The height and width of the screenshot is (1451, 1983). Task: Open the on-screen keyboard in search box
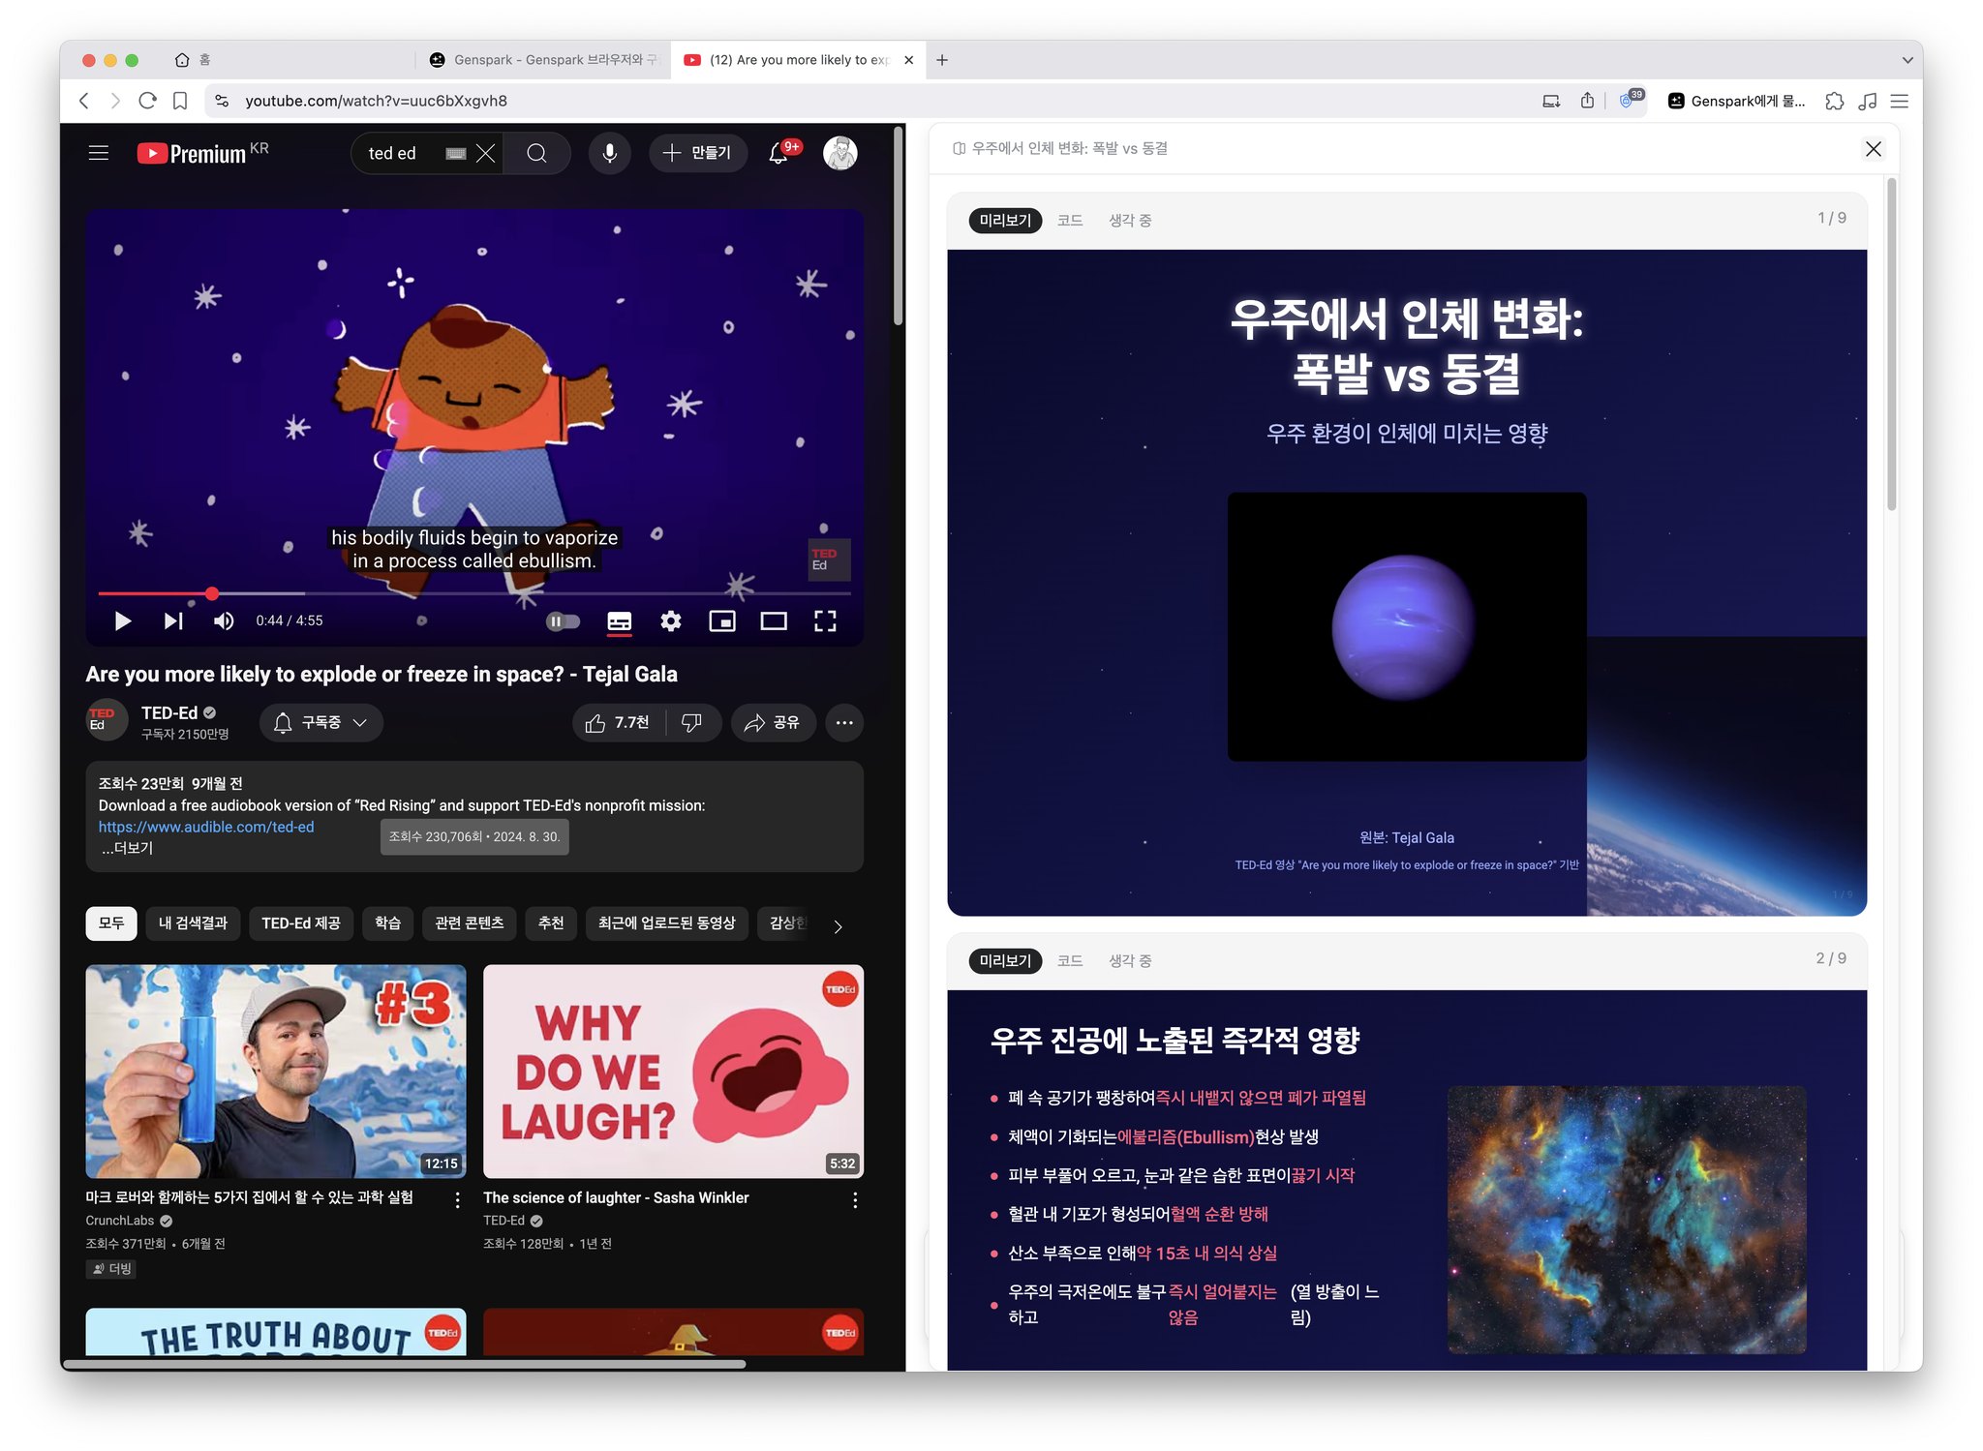tap(456, 153)
